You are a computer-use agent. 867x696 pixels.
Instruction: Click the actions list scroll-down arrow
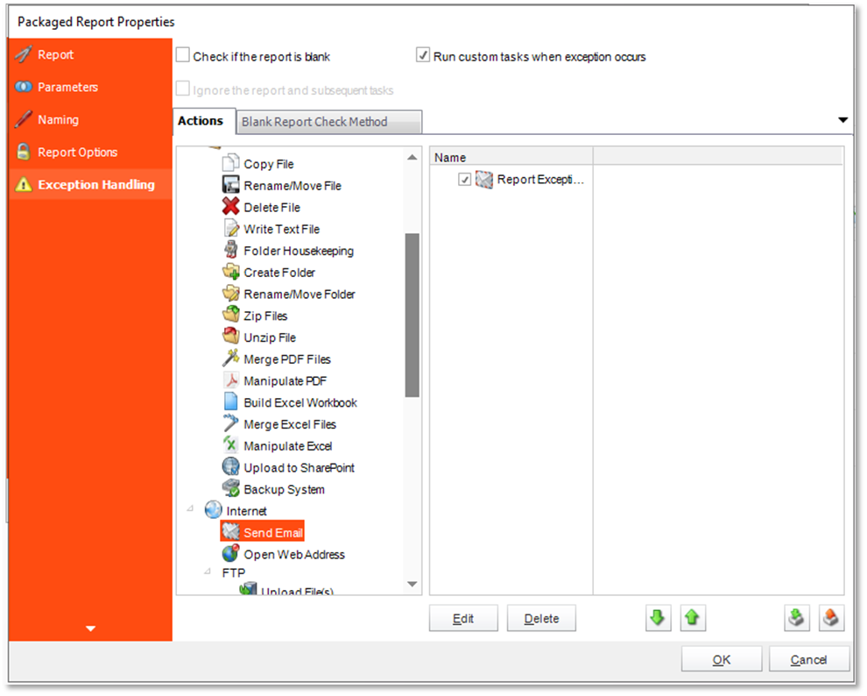click(x=412, y=584)
